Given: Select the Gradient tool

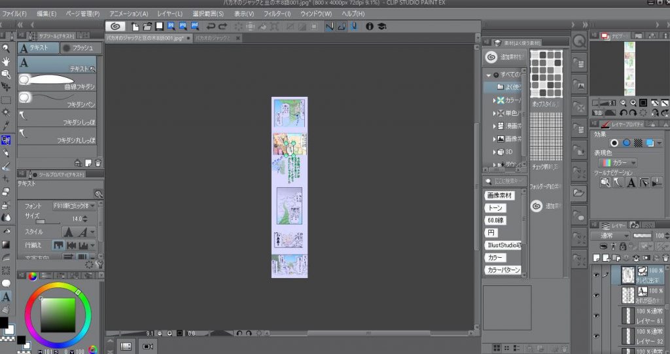Looking at the screenshot, I should tap(6, 245).
